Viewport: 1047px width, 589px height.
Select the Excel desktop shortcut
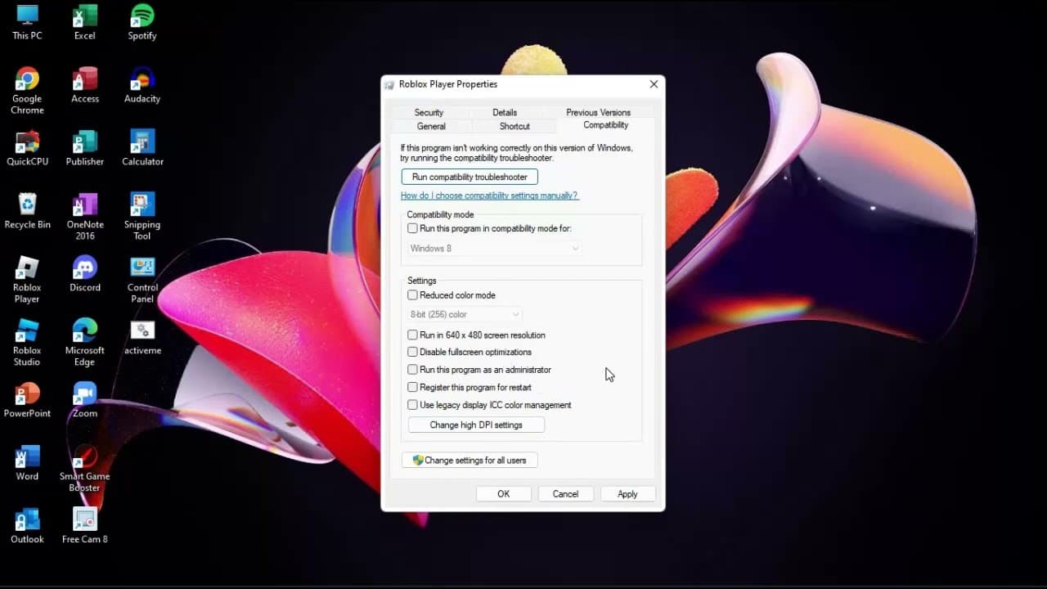click(x=85, y=22)
